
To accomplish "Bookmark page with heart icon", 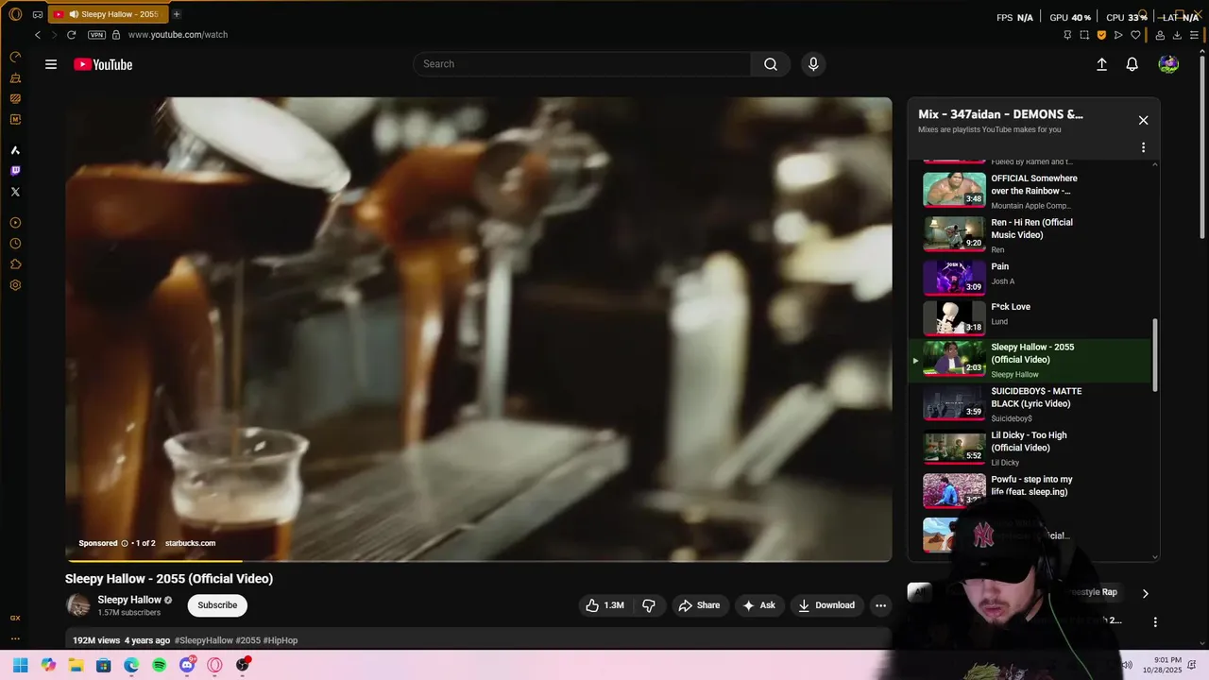I will tap(1135, 35).
